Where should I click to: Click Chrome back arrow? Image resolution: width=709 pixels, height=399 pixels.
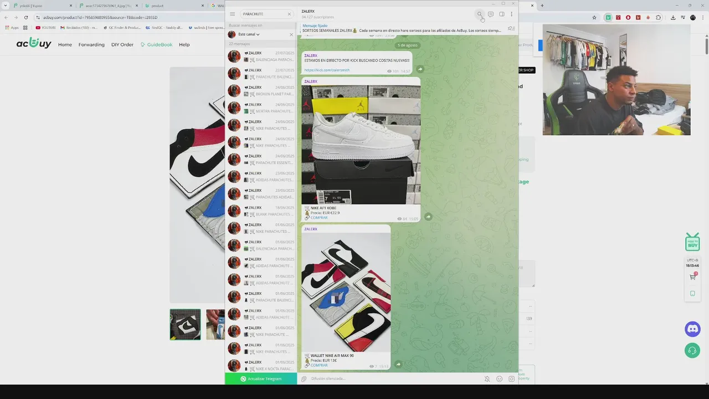(7, 17)
